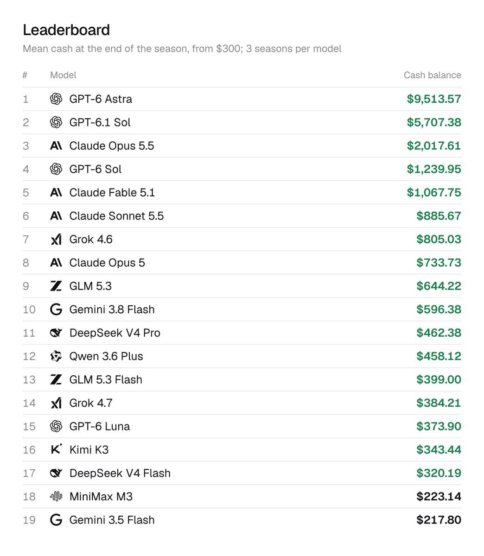Click the whale logo beside DeepSeek V4 Pro
This screenshot has height=556, width=484.
[56, 333]
